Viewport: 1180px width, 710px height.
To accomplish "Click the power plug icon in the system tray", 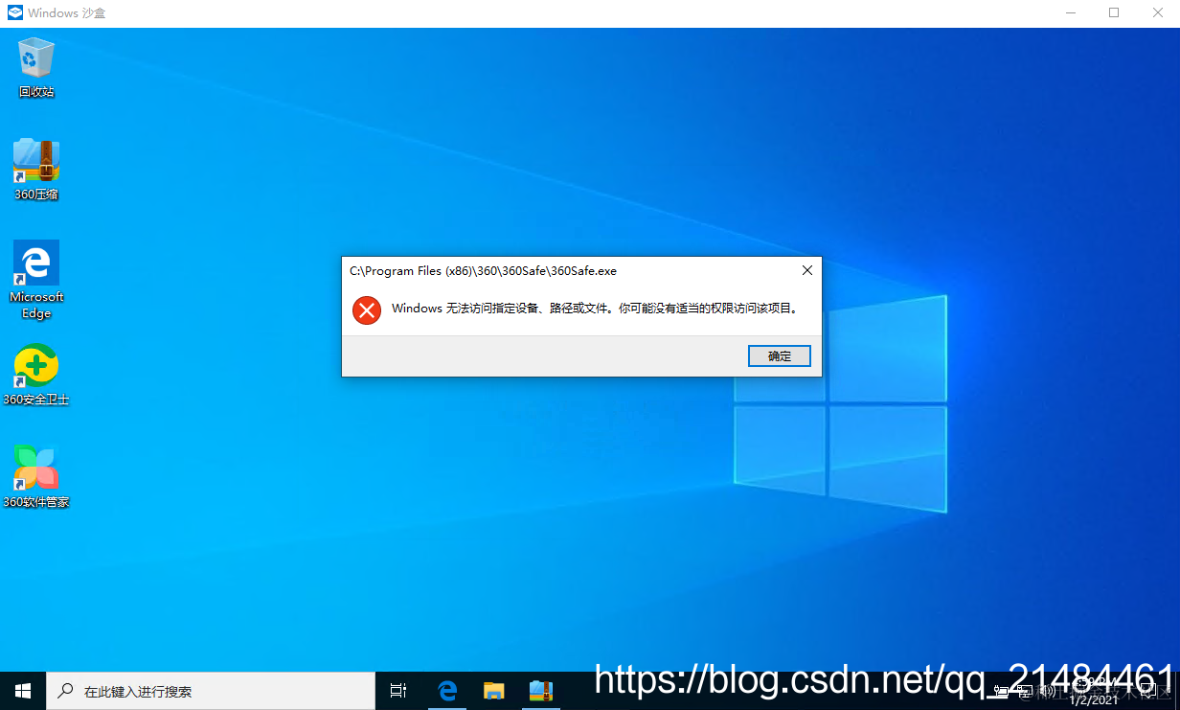I will pyautogui.click(x=1001, y=691).
